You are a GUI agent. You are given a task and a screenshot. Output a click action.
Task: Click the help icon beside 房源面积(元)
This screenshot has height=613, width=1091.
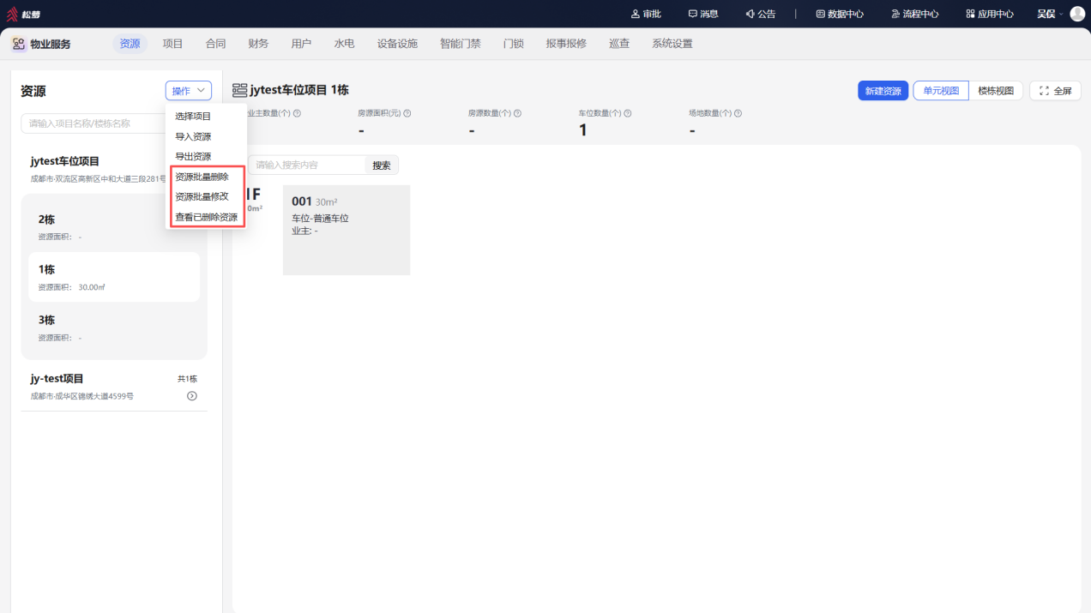click(407, 113)
